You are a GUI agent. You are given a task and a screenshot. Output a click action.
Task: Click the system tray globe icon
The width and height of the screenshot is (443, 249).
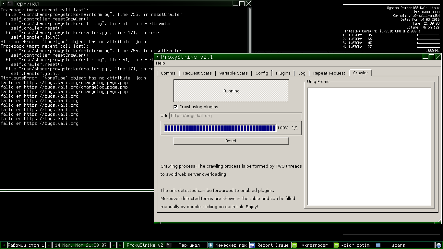coord(439,245)
